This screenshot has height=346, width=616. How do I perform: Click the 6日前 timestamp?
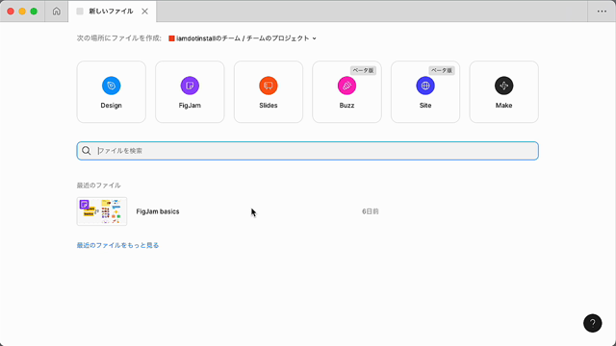[371, 211]
